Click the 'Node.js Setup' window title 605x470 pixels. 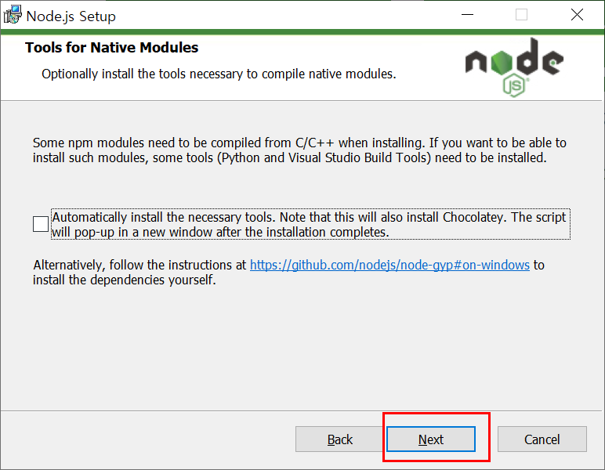click(x=71, y=16)
